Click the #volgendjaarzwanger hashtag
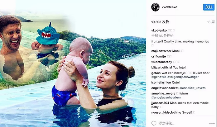This screenshot has height=127, width=217. point(183,77)
